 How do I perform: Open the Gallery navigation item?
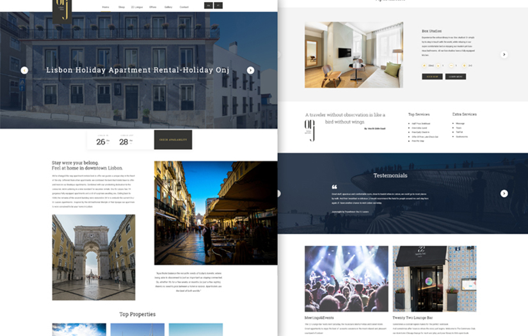point(168,7)
